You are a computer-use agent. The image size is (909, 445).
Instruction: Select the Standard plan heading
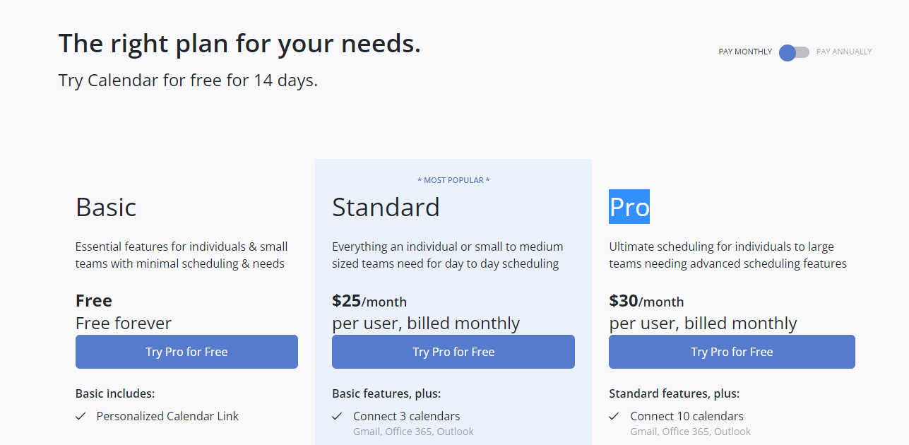386,207
